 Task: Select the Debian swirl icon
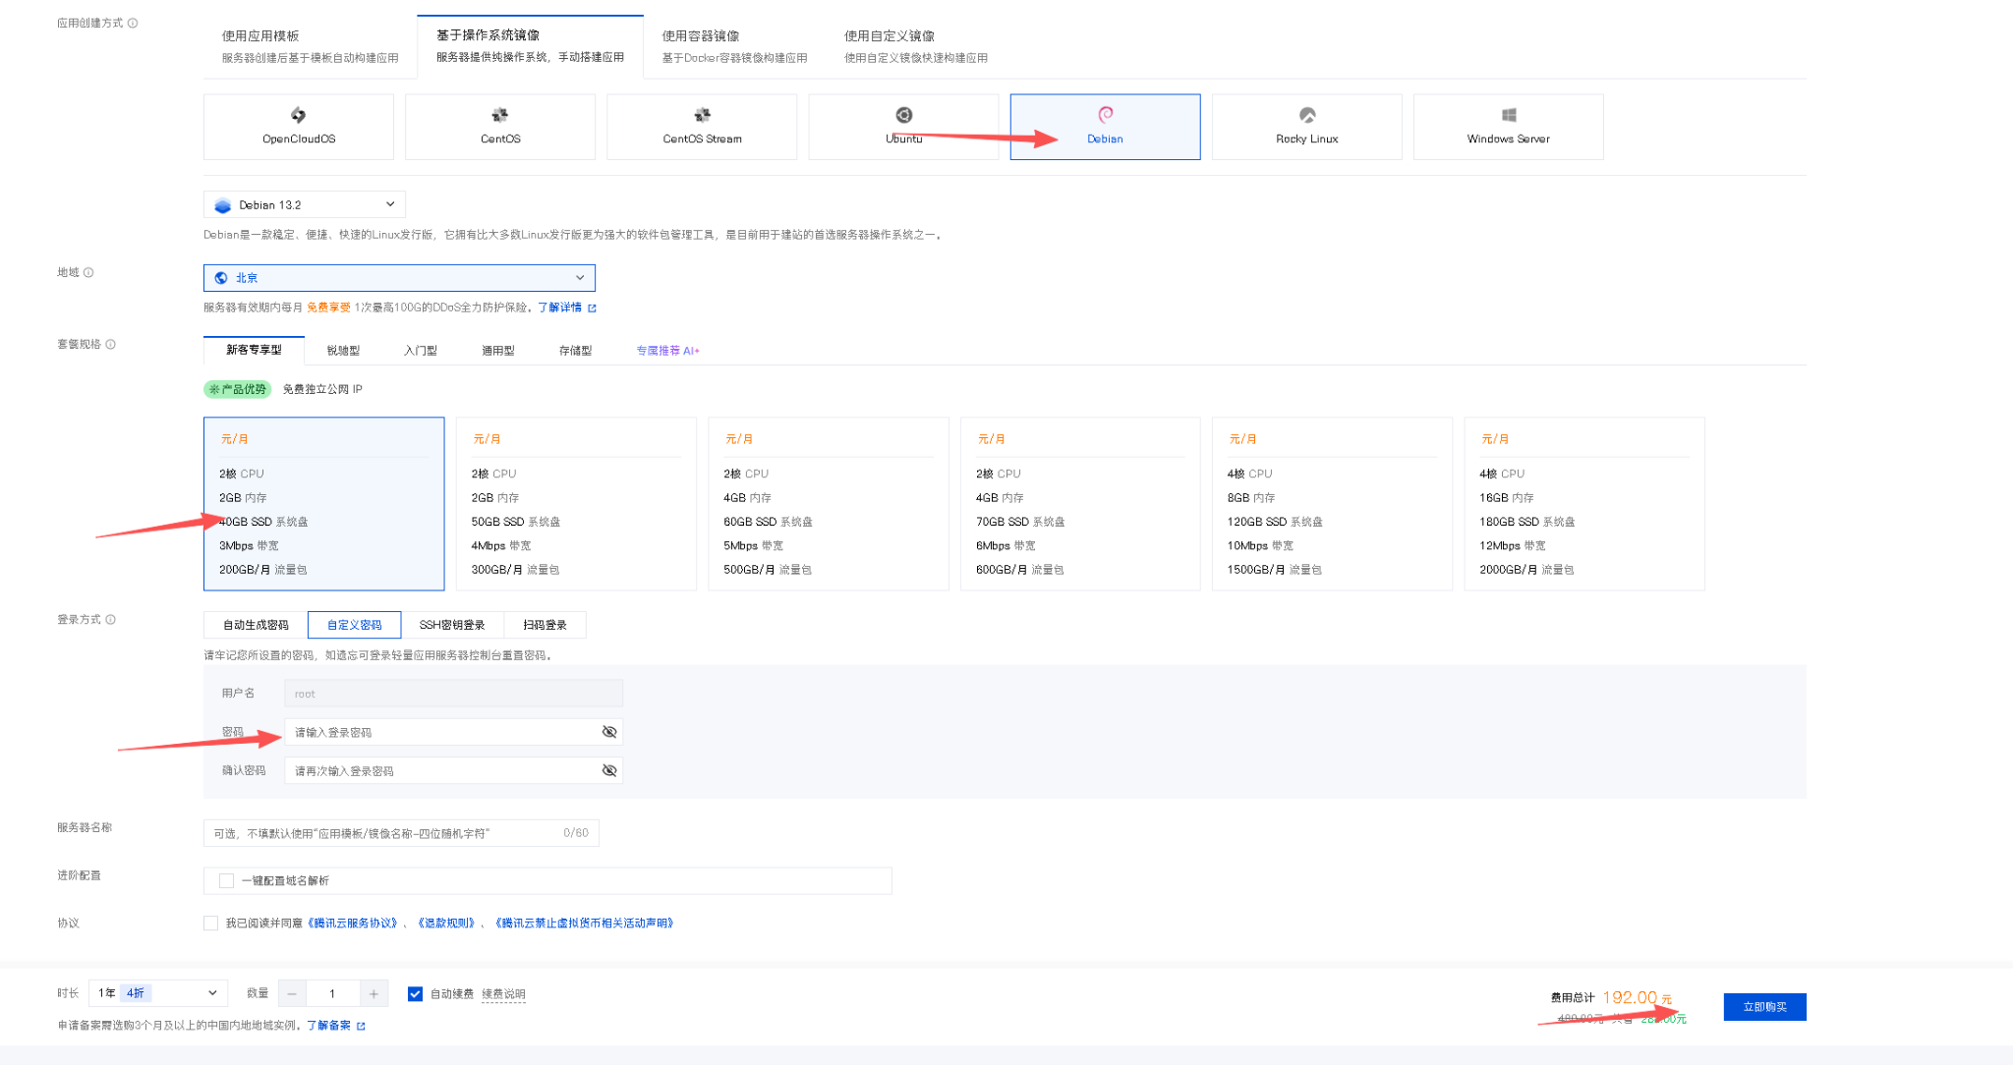1105,115
